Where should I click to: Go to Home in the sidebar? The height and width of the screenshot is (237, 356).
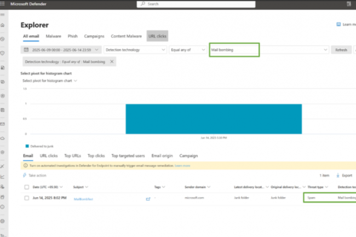(x=3, y=25)
